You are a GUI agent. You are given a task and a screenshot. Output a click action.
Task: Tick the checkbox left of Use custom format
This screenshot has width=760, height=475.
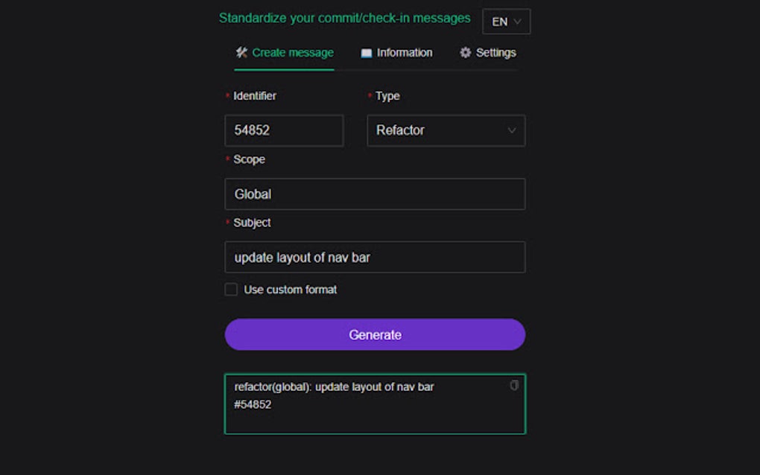click(231, 290)
